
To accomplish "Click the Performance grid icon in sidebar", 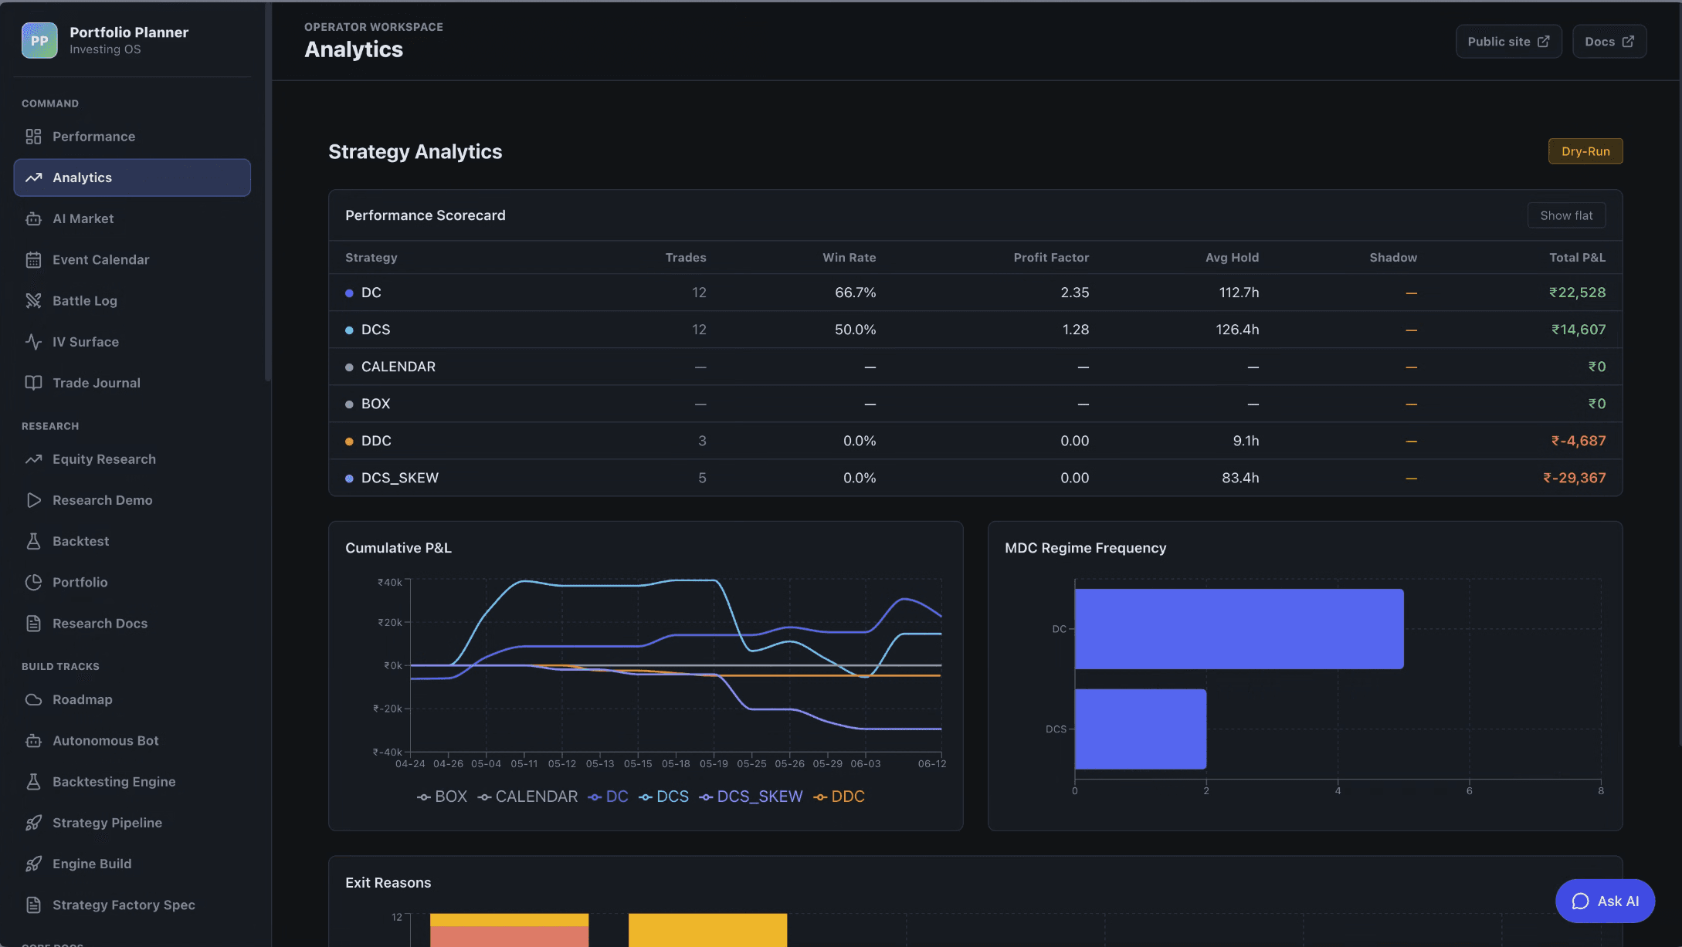I will coord(33,137).
